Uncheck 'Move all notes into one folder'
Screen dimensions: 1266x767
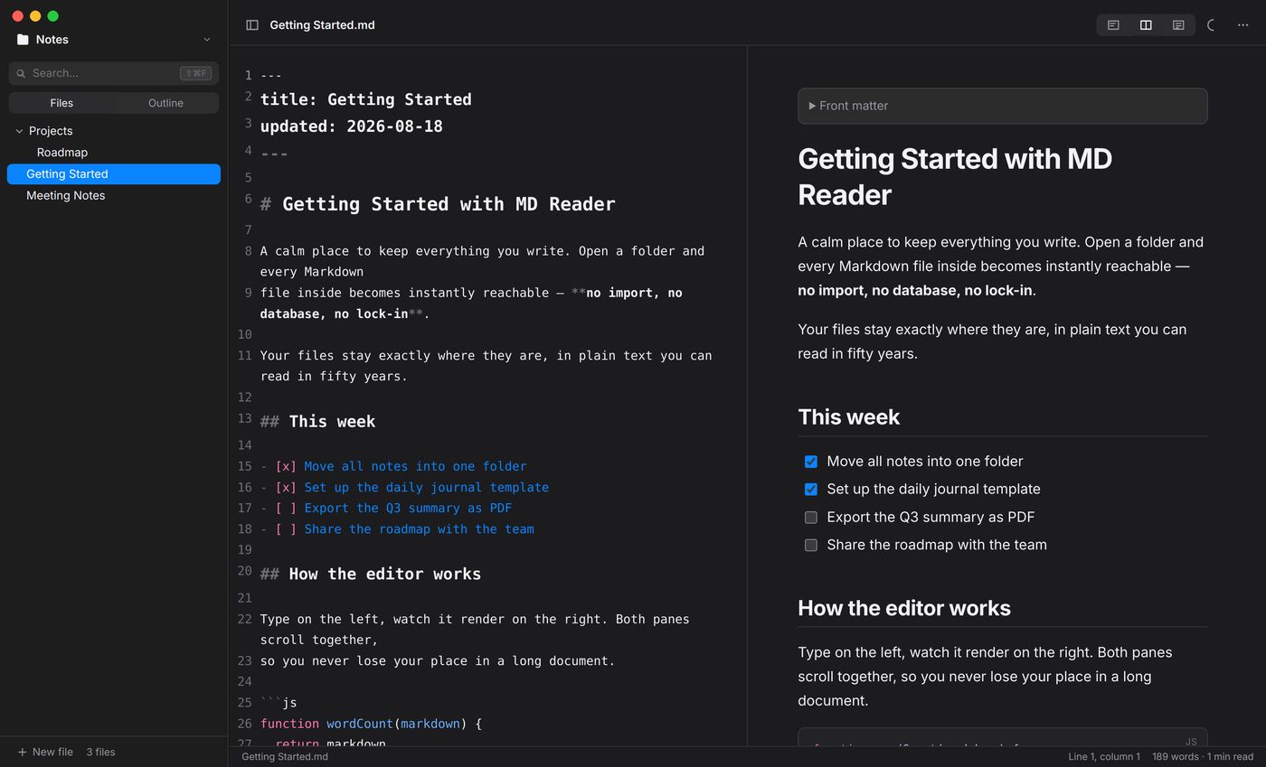click(811, 462)
